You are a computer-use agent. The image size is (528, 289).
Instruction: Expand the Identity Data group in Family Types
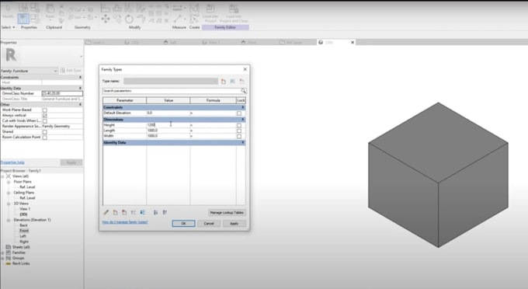point(243,142)
